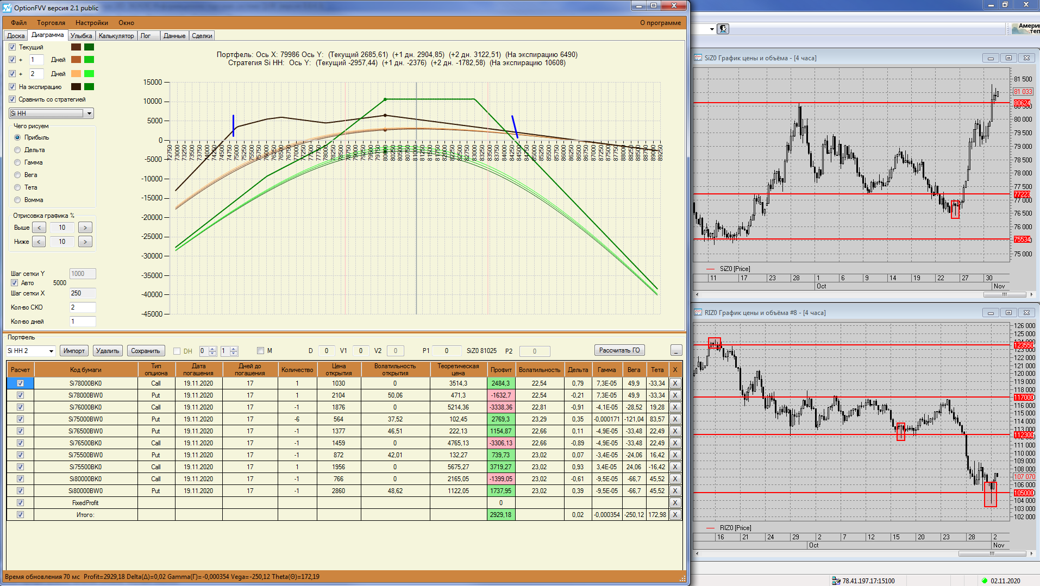Remove the Si80000BK0 Call row with X
1040x586 pixels.
[675, 479]
